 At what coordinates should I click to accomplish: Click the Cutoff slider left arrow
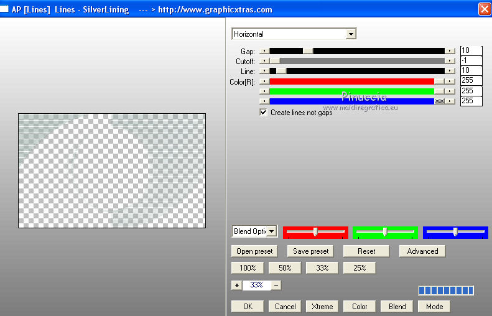click(x=264, y=61)
